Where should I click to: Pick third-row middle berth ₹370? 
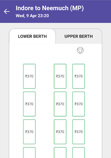(x=60, y=132)
